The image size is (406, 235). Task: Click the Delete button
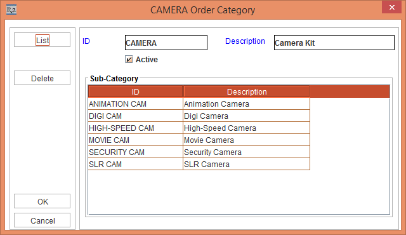43,78
